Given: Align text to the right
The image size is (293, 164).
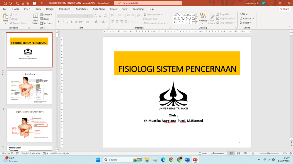Looking at the screenshot, I should [122, 22].
